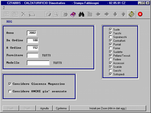Click the A Ordine field showing 152

click(x=33, y=48)
